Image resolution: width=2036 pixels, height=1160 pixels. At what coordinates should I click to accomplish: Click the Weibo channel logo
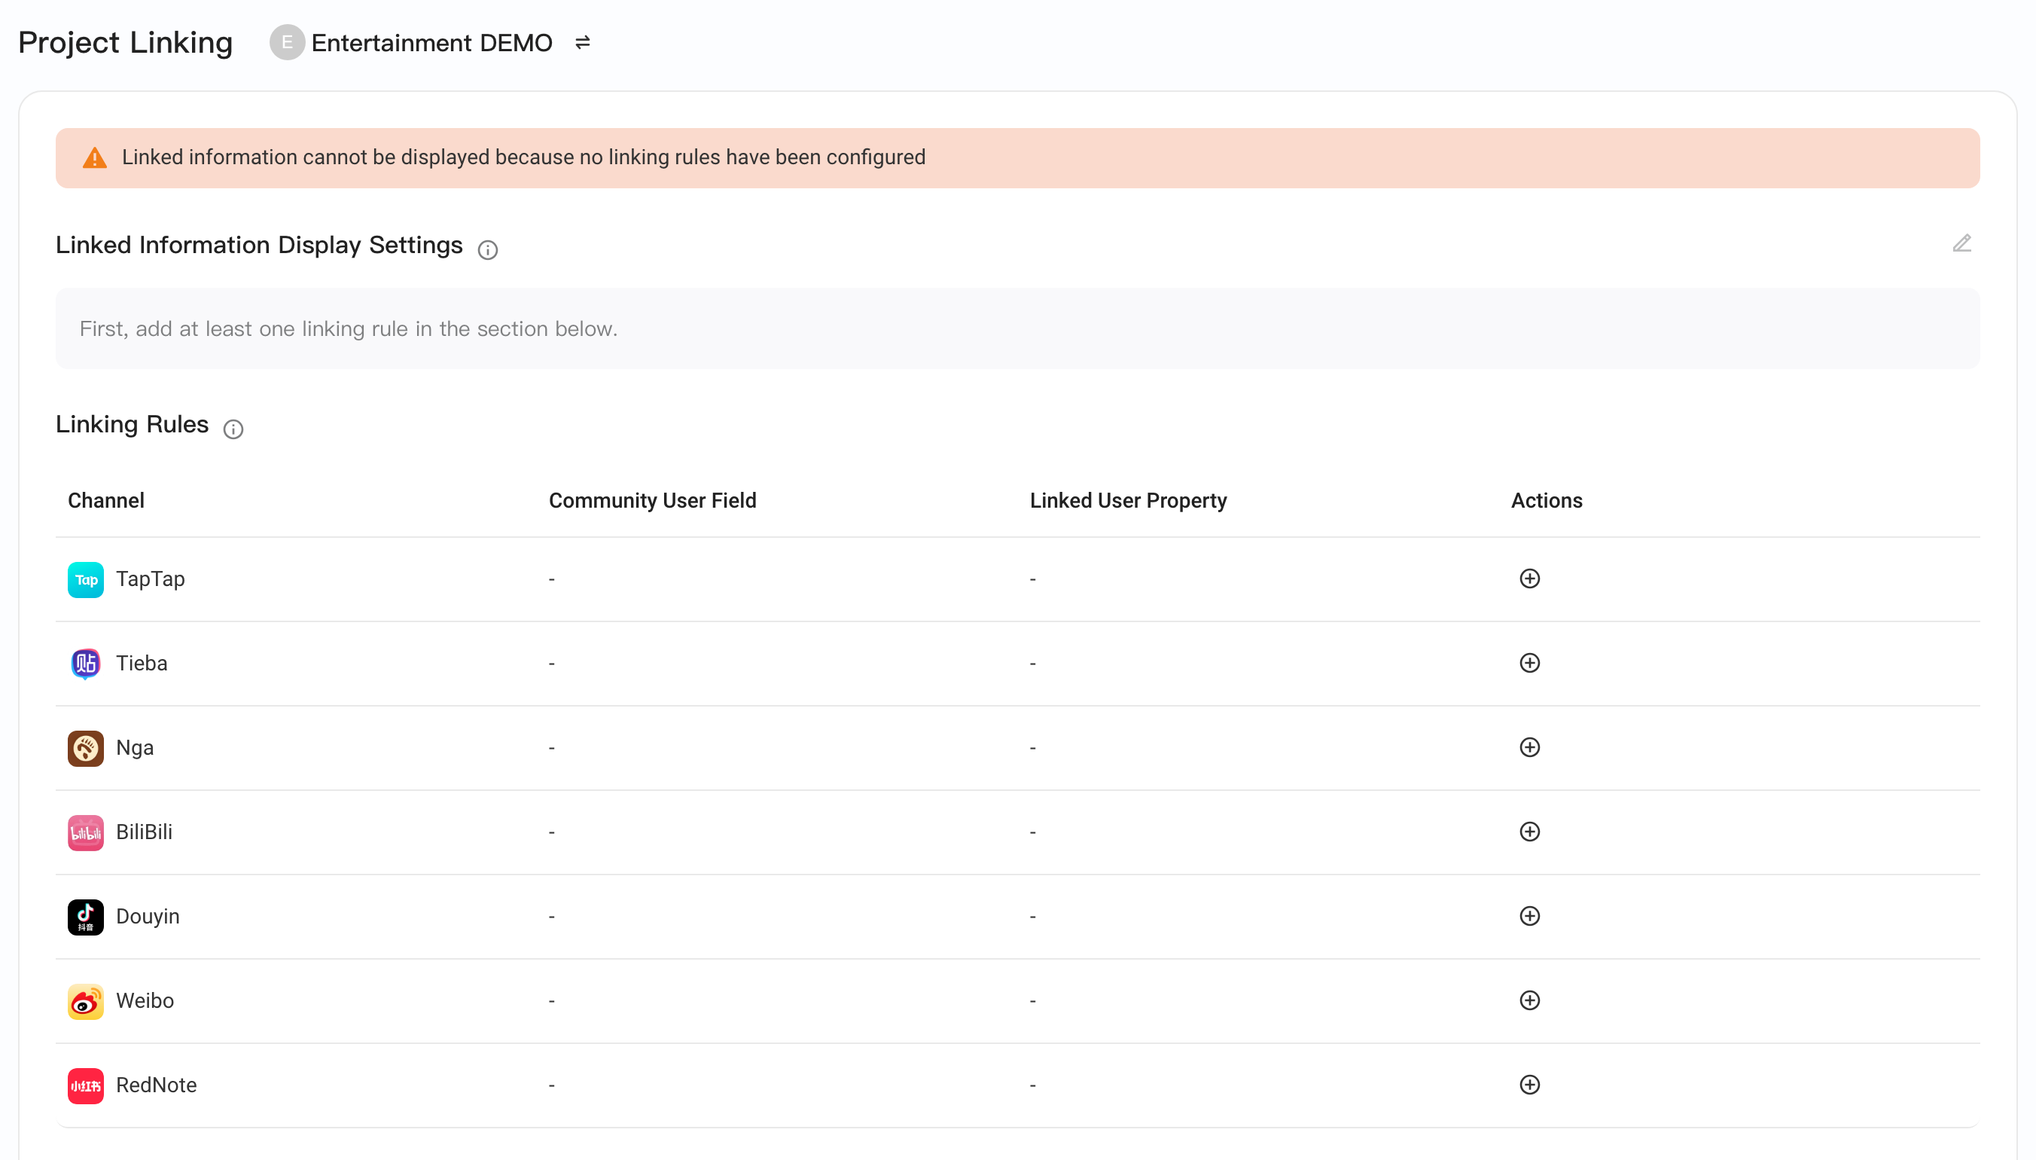pos(86,1002)
